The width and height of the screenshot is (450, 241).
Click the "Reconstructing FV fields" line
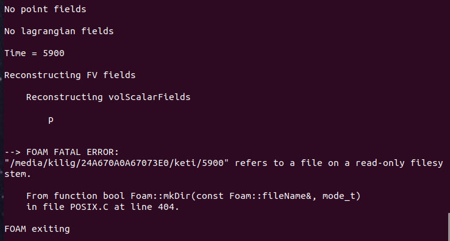[70, 75]
